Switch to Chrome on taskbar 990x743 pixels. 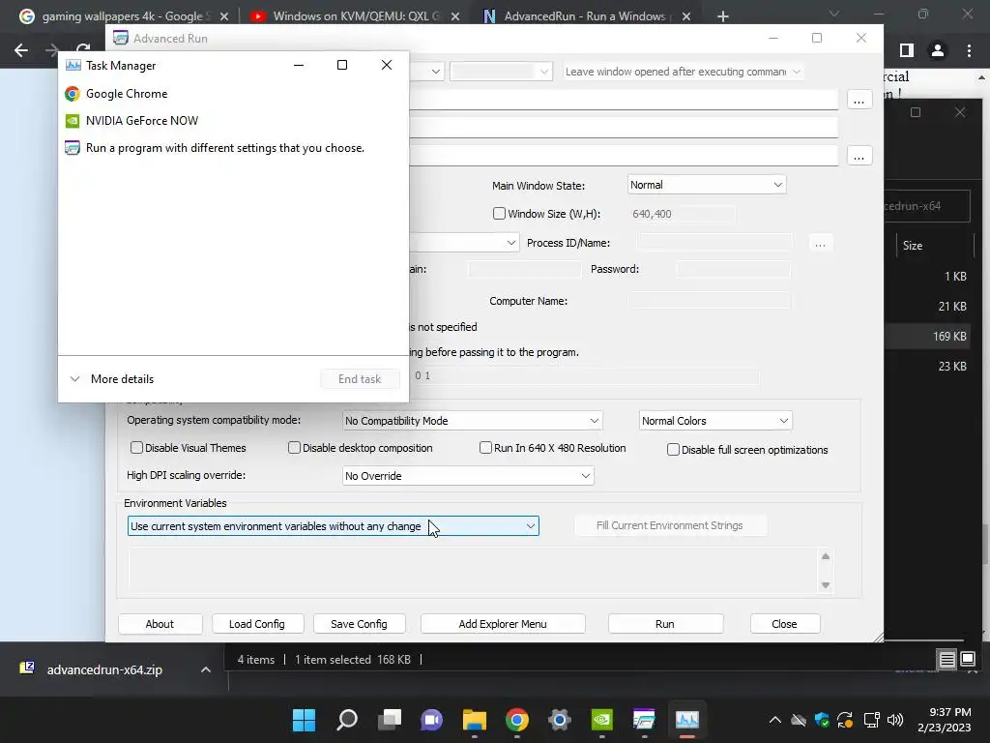(517, 720)
